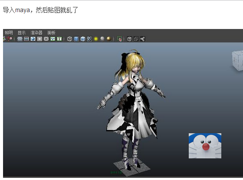This screenshot has width=243, height=180.
Task: Open the 照明 (Lighting) menu
Action: coord(9,32)
